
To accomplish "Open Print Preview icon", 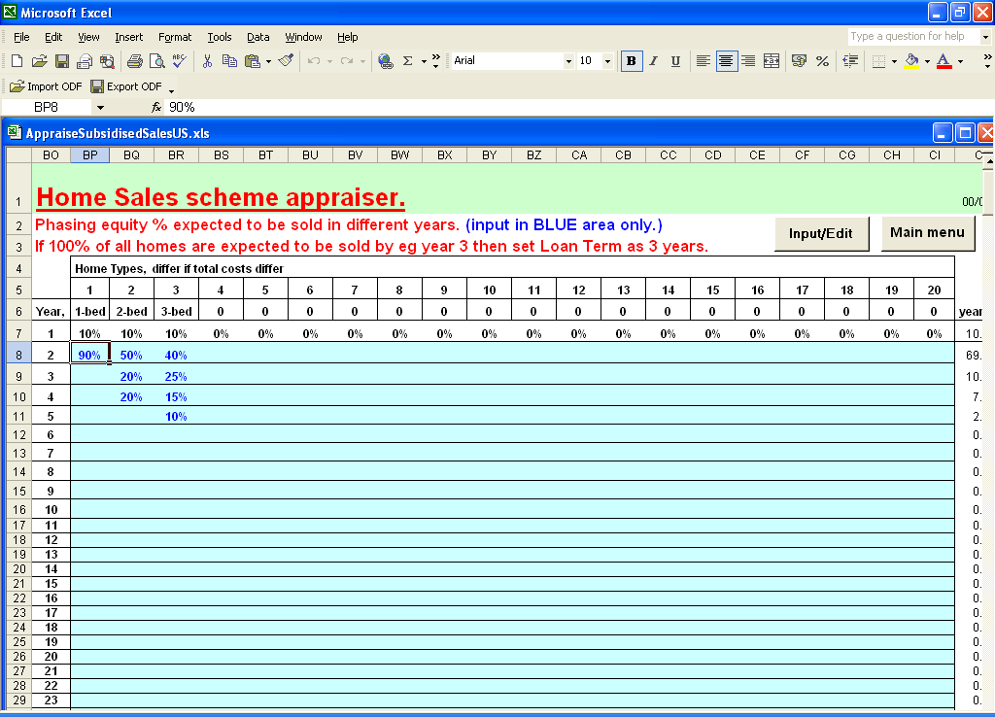I will [x=156, y=61].
